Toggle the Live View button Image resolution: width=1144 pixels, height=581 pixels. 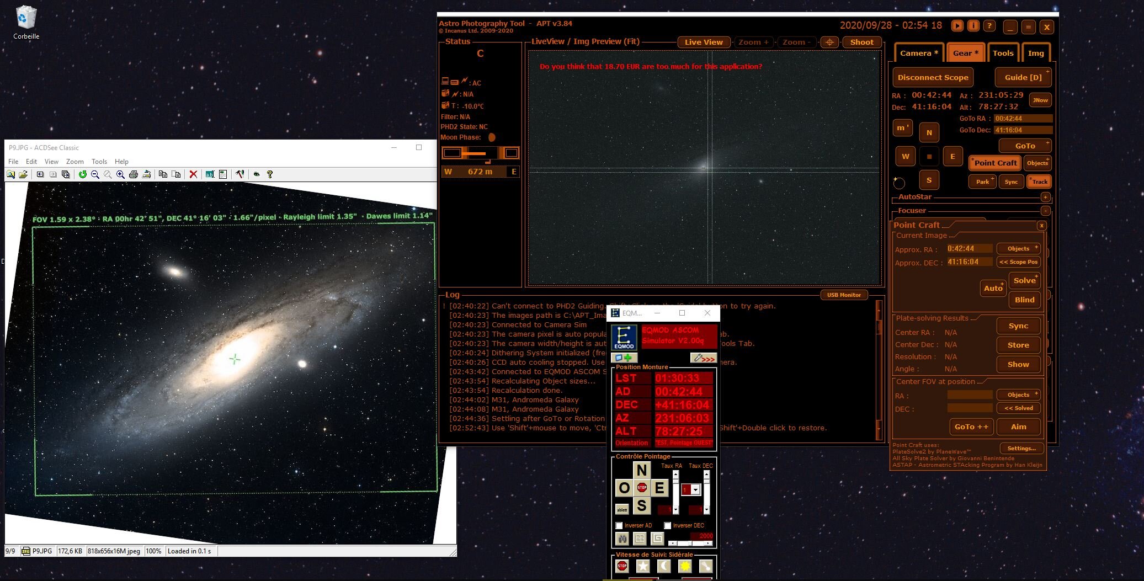704,42
